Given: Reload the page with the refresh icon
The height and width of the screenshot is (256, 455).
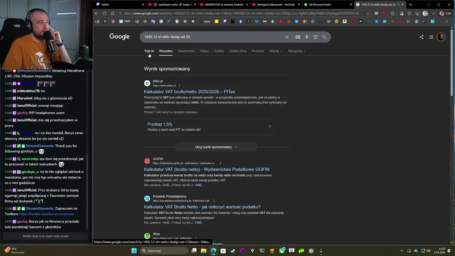Looking at the screenshot, I should [105, 14].
